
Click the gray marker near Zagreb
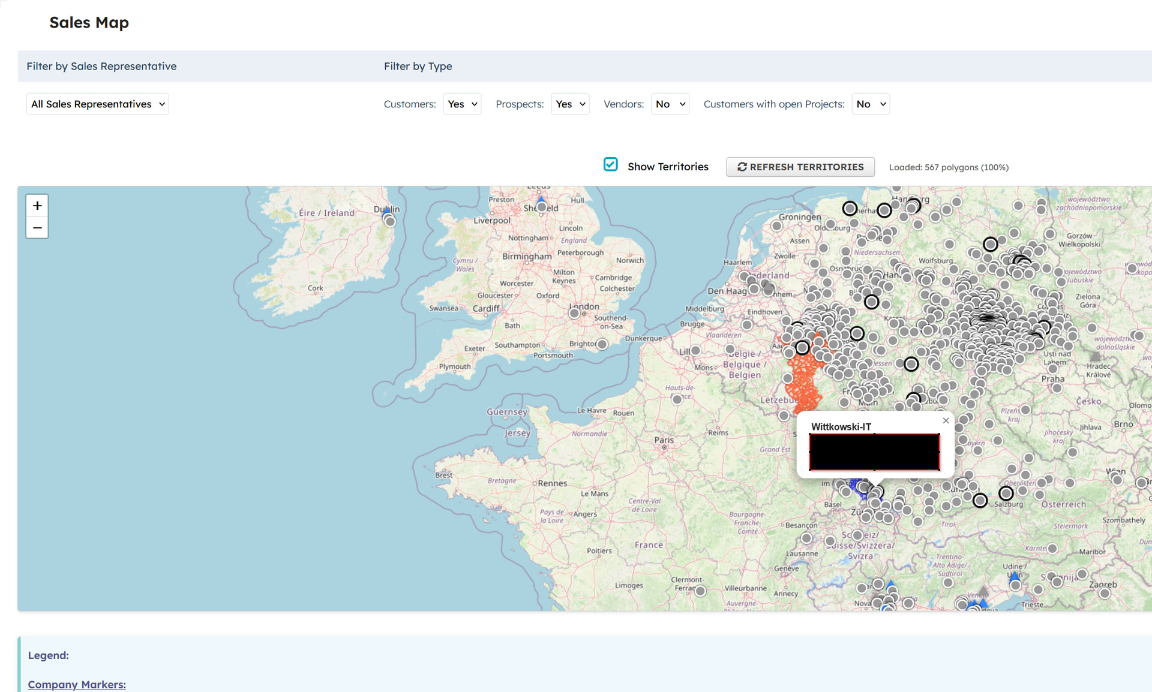[x=1105, y=594]
